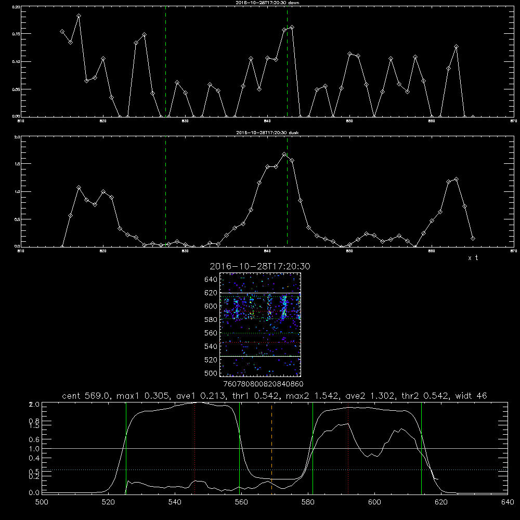The height and width of the screenshot is (520, 520).
Task: Select left green dashed line in dawn plot
Action: pyautogui.click(x=165, y=61)
